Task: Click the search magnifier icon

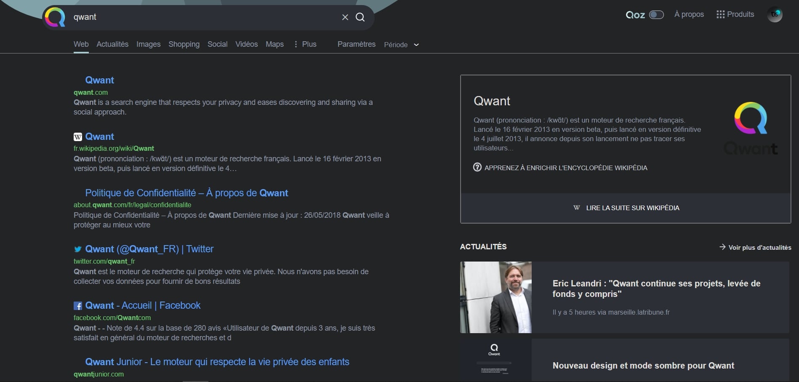Action: (360, 17)
